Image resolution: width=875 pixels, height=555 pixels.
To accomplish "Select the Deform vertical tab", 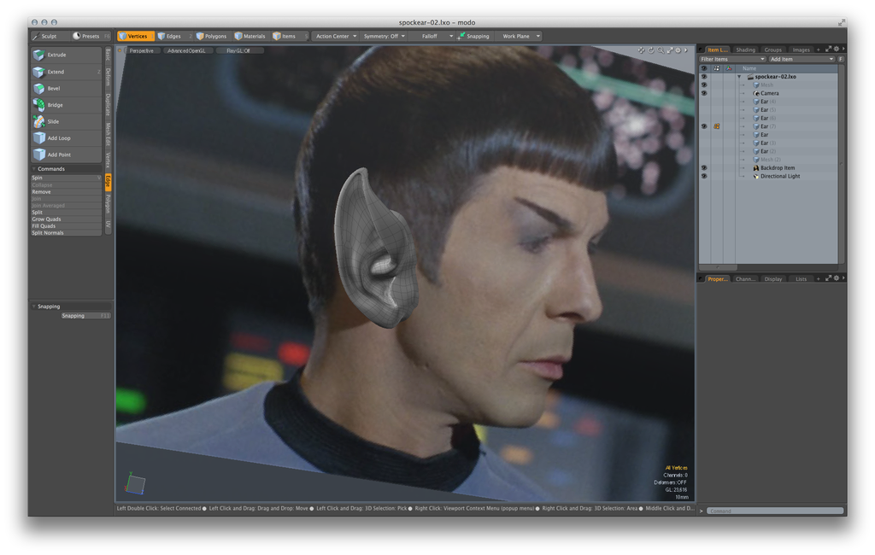I will [109, 77].
